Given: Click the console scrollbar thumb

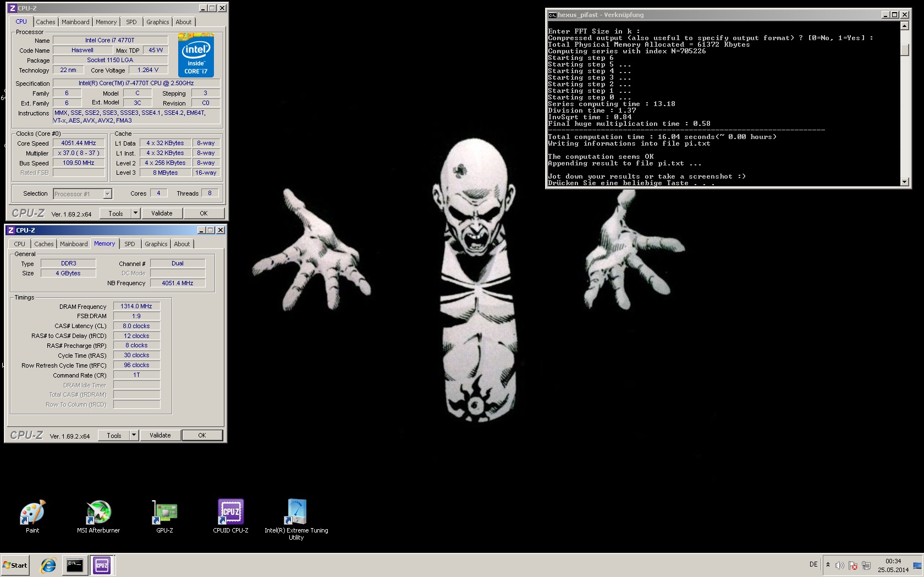Looking at the screenshot, I should (x=905, y=49).
